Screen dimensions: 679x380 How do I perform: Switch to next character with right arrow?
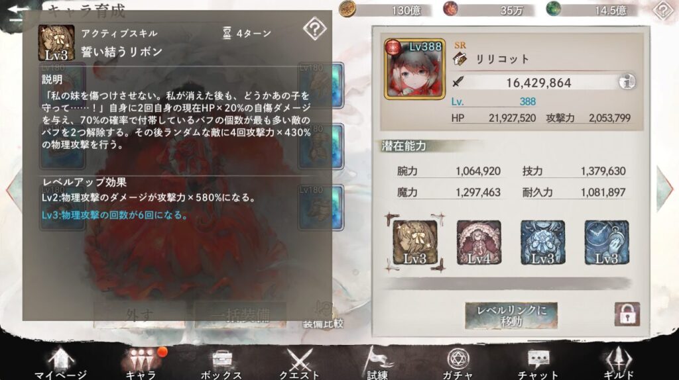pyautogui.click(x=665, y=189)
